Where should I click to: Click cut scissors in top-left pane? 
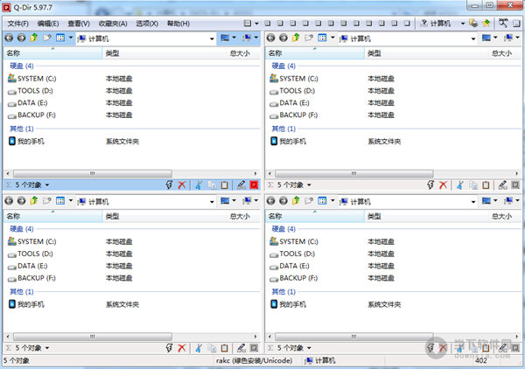(199, 185)
